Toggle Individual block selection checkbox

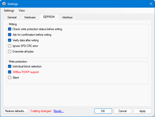pos(10,66)
